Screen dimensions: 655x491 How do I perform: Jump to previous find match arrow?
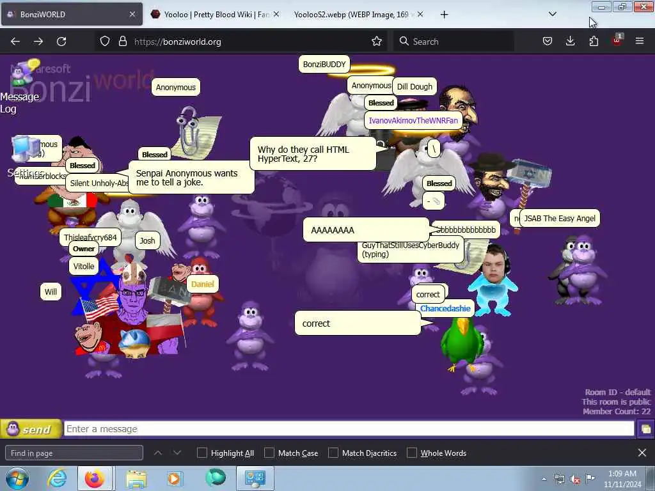[x=158, y=453]
